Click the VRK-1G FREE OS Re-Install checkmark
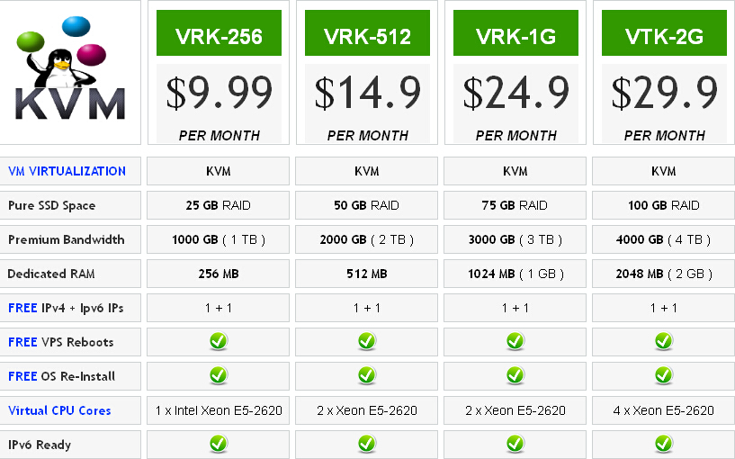The width and height of the screenshot is (735, 459). 515,375
